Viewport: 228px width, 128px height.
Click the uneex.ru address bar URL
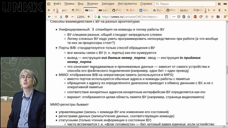130,17
